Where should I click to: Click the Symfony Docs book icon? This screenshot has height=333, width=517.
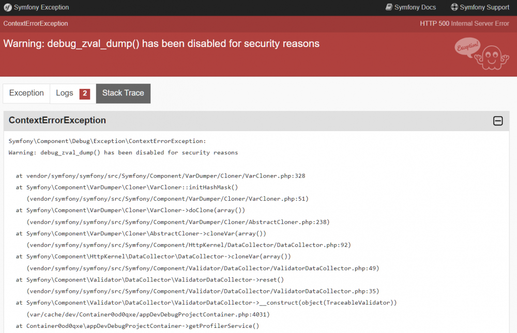pyautogui.click(x=389, y=7)
